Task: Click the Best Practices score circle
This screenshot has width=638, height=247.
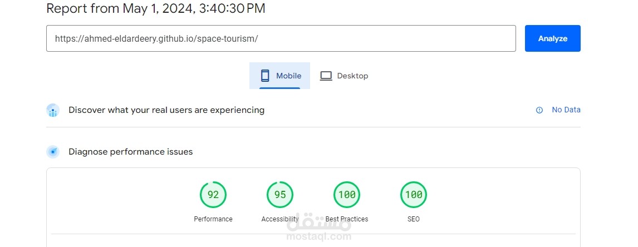Action: [x=347, y=195]
